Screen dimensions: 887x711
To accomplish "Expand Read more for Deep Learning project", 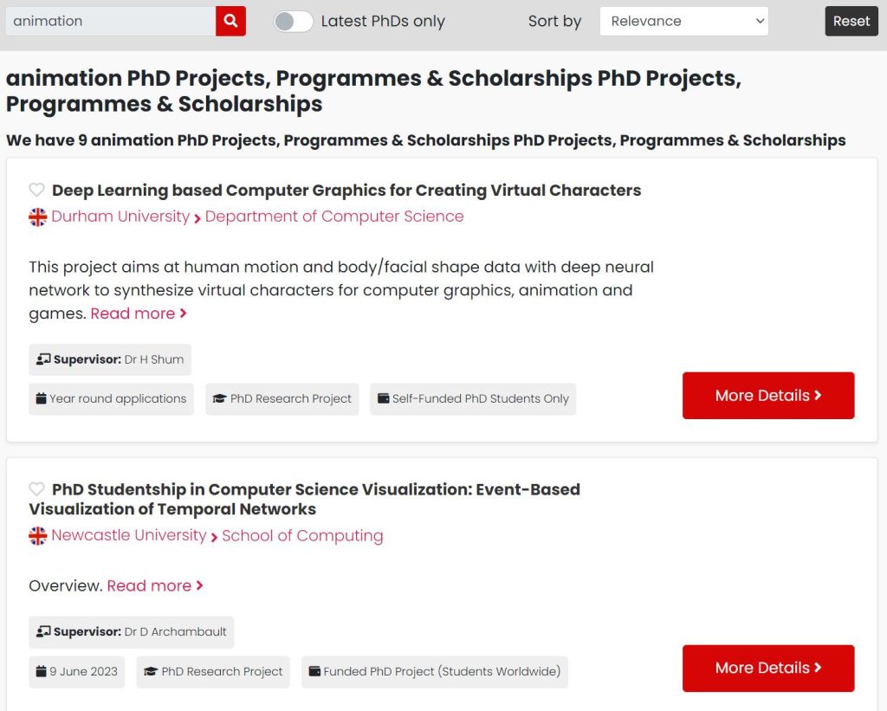I will pyautogui.click(x=139, y=313).
